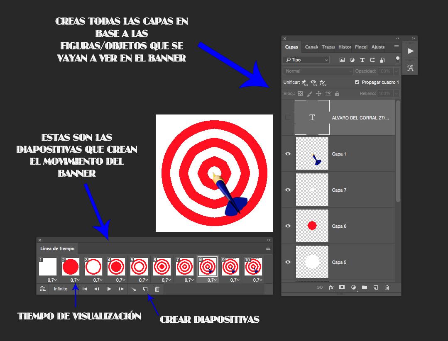Open the layer effects fx icon at panel bottom
This screenshot has height=341, width=448.
pos(330,287)
